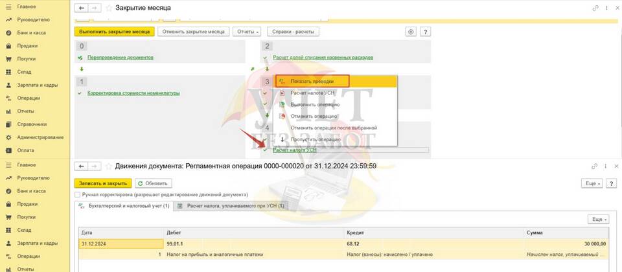This screenshot has height=272, width=622.
Task: Open more options dots in Закрытие месяца title
Action: point(607,8)
